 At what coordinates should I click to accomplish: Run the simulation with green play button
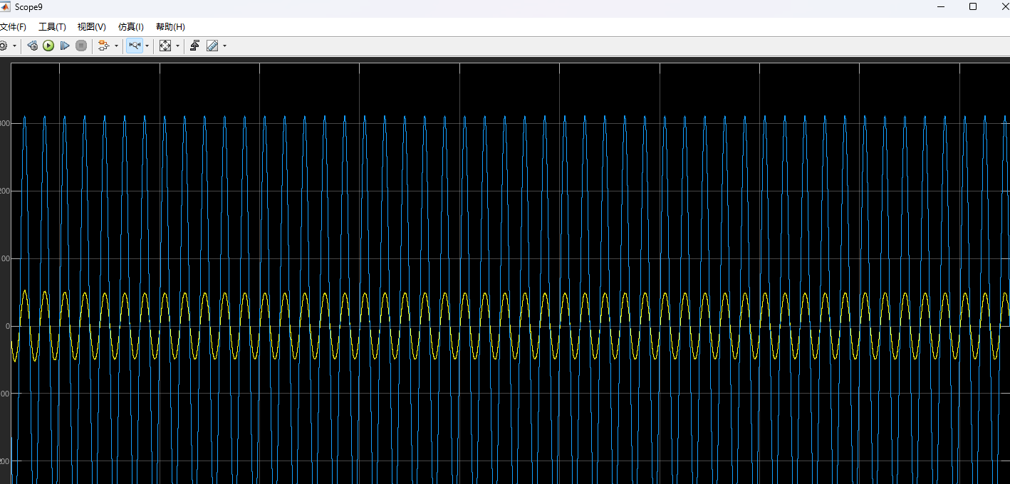[x=48, y=46]
